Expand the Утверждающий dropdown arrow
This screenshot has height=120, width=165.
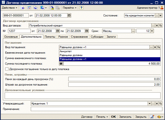(149, 104)
